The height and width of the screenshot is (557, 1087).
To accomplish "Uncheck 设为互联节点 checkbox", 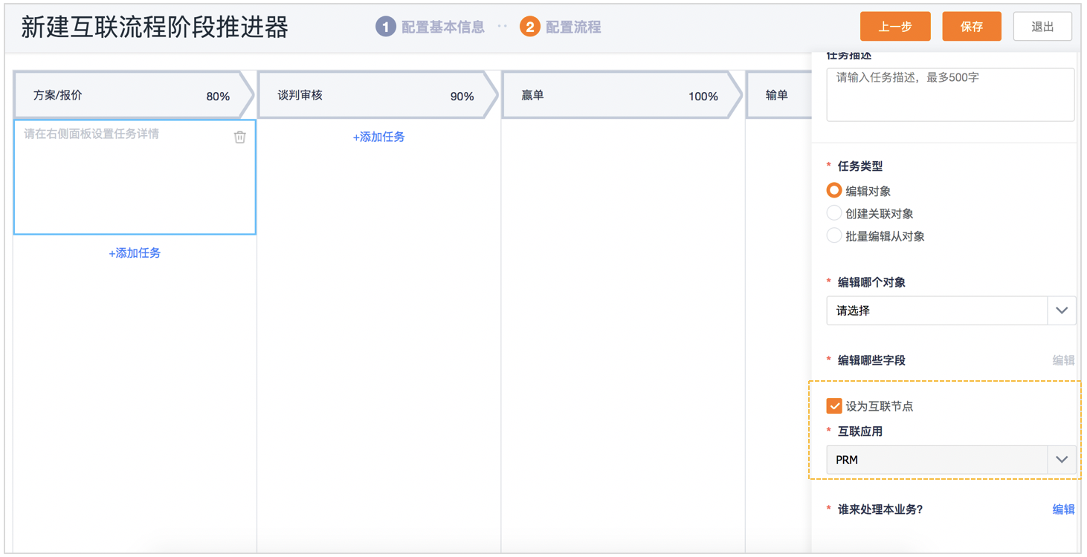I will pyautogui.click(x=834, y=406).
